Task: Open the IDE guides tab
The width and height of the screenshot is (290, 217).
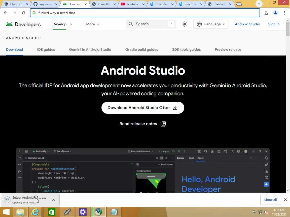Action: point(46,49)
